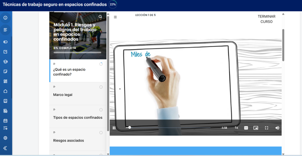Click the 22% course progress indicator
The image size is (302, 156).
[x=113, y=4]
